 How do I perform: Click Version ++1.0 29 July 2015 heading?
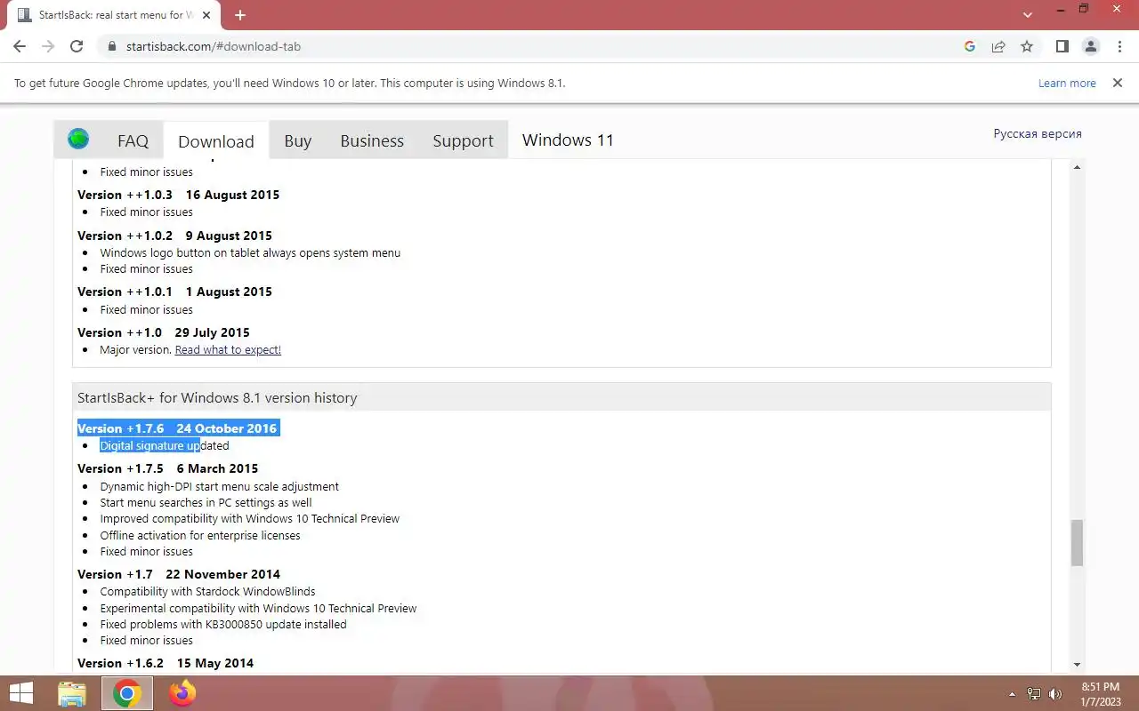coord(164,332)
